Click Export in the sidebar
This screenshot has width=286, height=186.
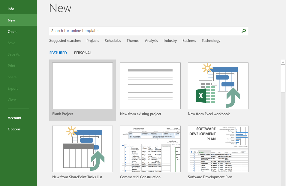(x=18, y=88)
